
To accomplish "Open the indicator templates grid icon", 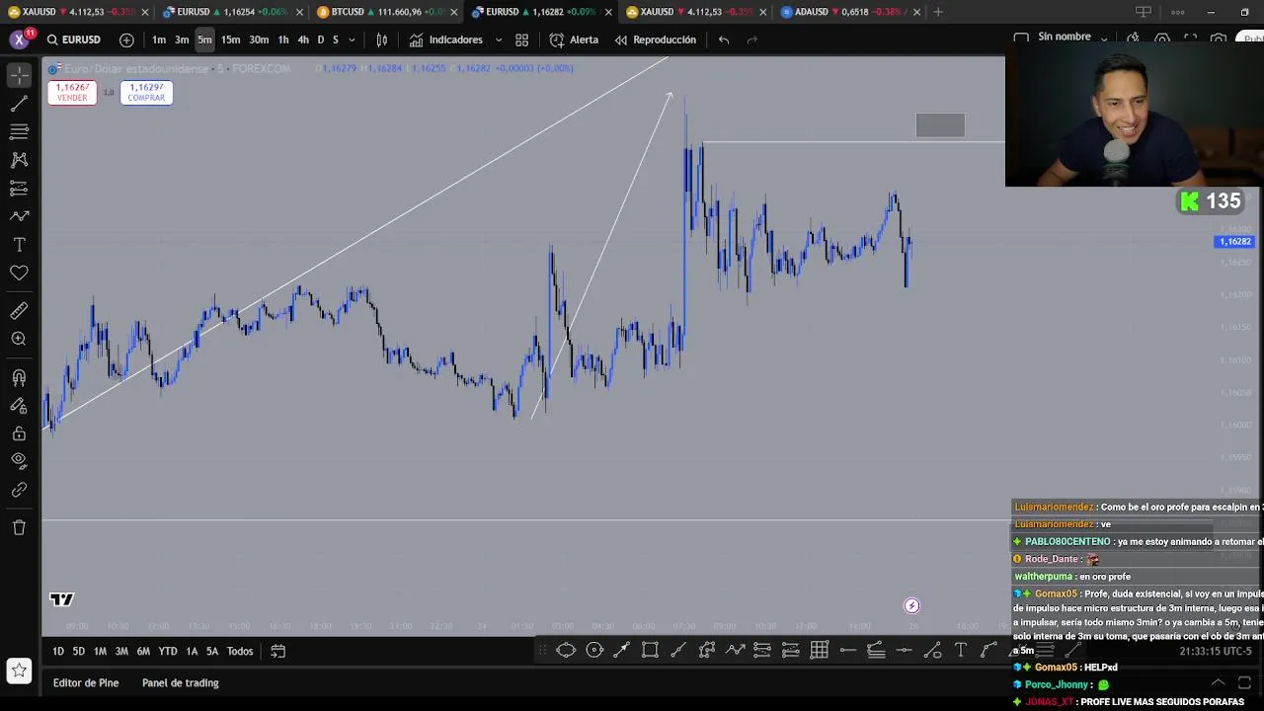I will pyautogui.click(x=521, y=39).
